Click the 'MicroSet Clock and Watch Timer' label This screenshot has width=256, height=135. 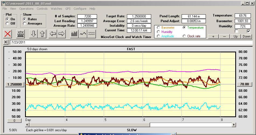tap(126, 37)
